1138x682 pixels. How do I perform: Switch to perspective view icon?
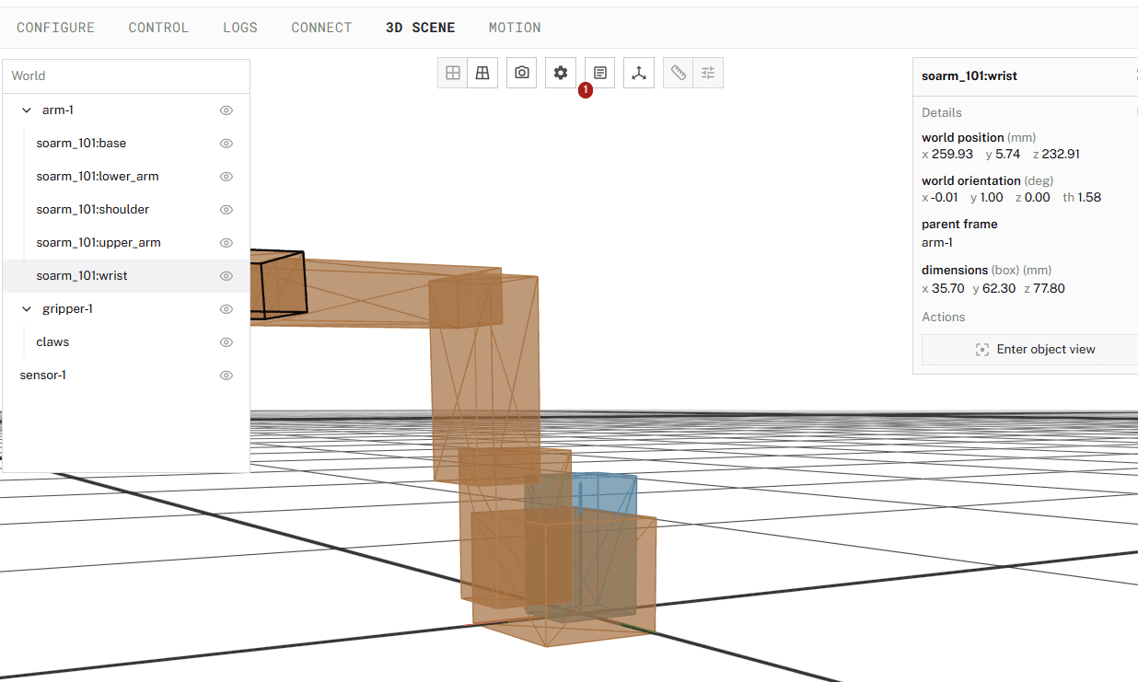pos(482,73)
